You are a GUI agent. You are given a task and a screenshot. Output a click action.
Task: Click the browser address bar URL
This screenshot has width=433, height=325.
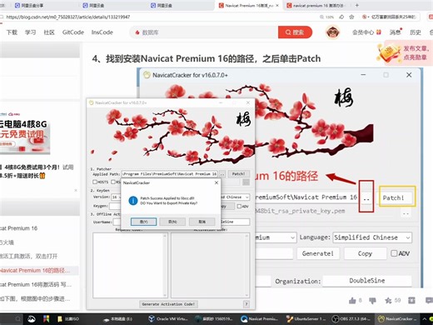[x=68, y=17]
